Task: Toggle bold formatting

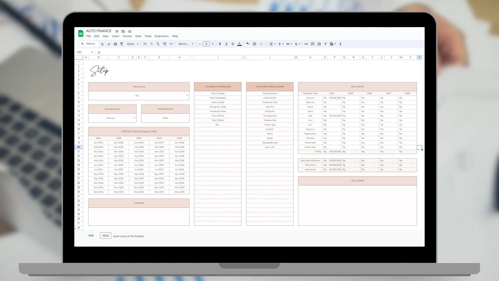Action: point(220,44)
